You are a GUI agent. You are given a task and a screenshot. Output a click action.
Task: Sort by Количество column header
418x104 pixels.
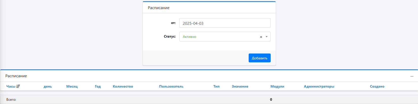(x=123, y=86)
